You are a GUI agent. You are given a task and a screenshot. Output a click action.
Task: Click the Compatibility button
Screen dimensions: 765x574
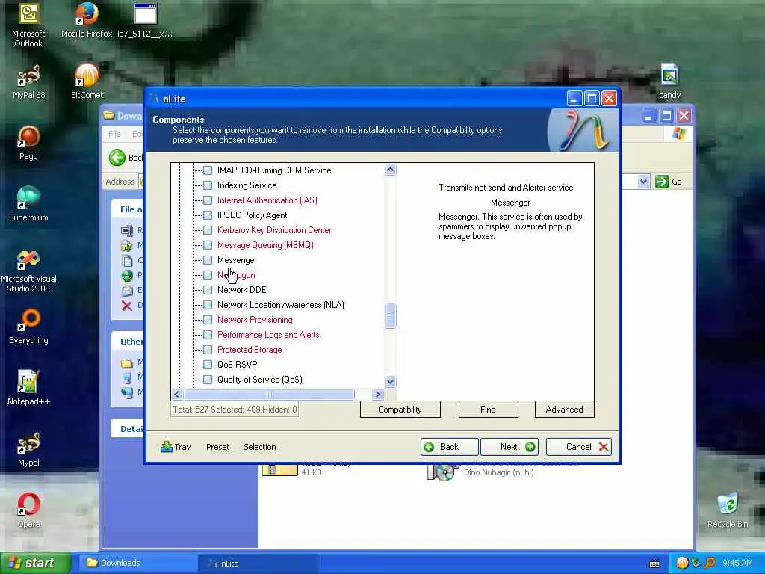400,410
